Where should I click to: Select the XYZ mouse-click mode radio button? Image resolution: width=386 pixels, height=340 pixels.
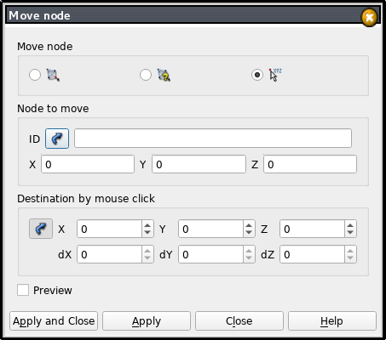click(x=257, y=75)
